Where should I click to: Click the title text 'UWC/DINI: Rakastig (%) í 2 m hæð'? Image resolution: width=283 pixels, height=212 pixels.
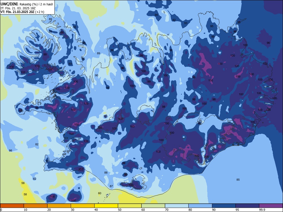pos(27,4)
